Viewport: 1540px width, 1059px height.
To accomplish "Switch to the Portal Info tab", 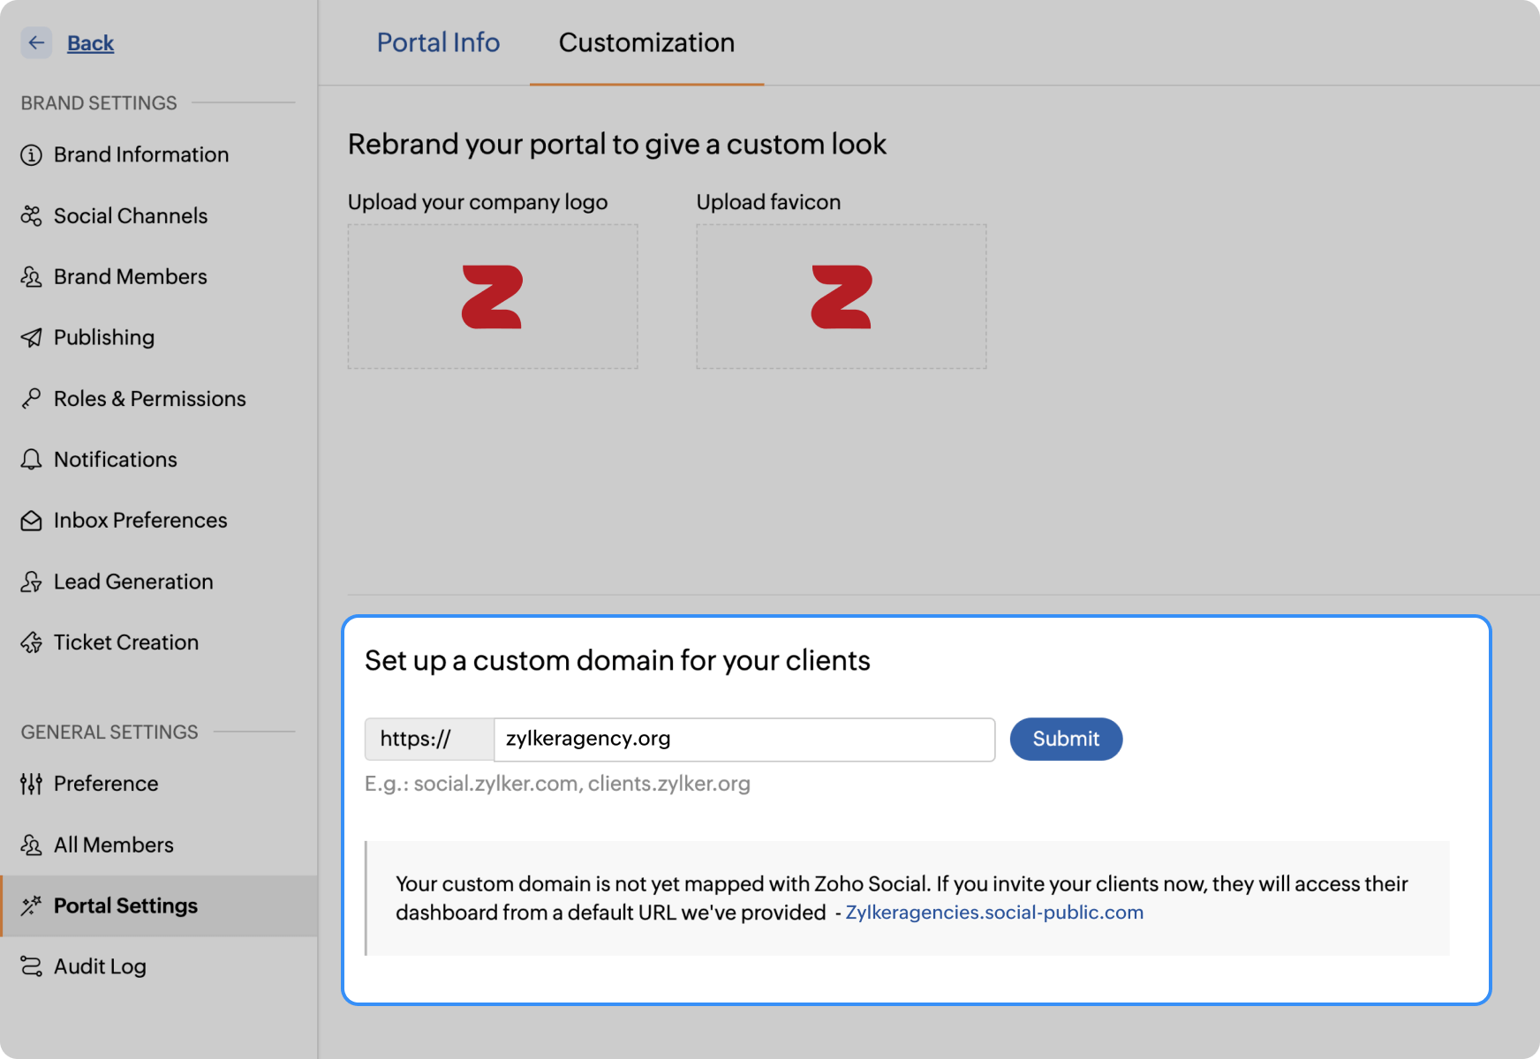I will pyautogui.click(x=438, y=42).
